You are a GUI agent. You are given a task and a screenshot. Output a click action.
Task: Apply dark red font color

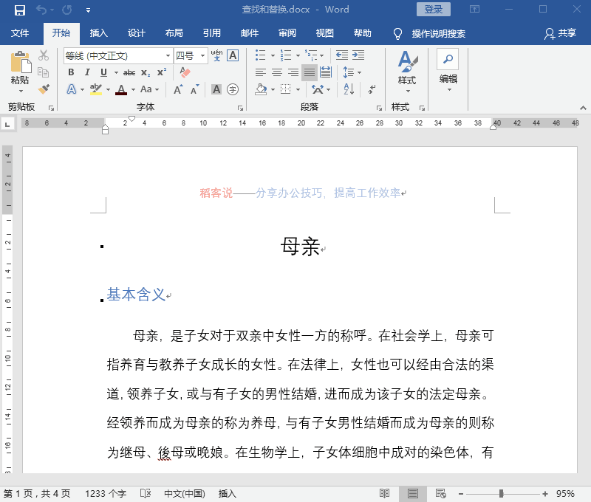point(121,89)
